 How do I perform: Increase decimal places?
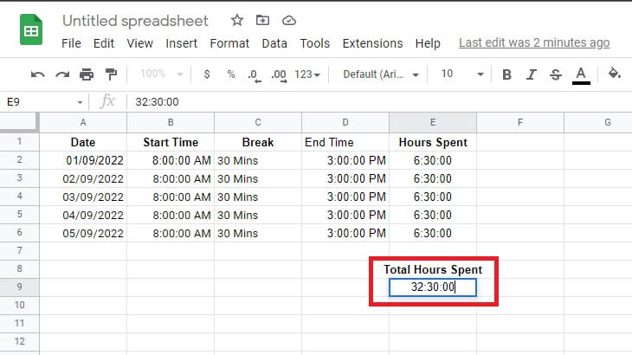[x=279, y=75]
